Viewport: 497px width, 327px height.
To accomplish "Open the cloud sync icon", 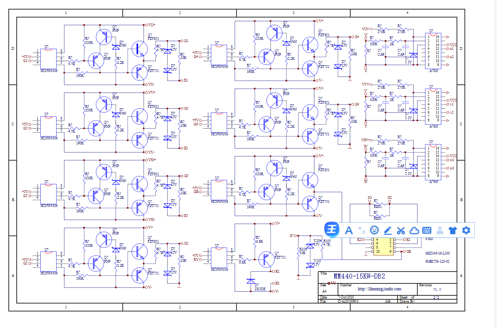I will (414, 230).
